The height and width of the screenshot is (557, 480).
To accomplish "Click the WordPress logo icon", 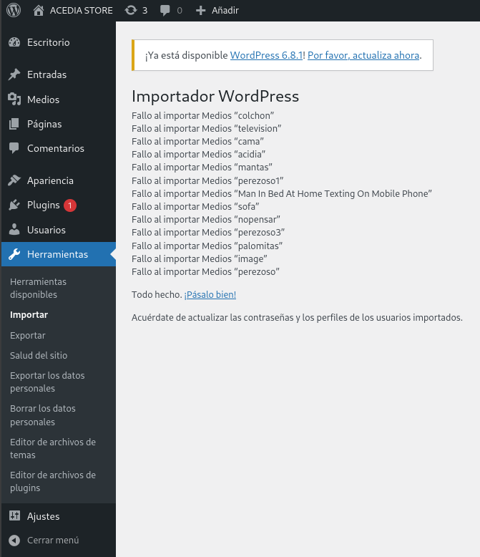I will pos(14,10).
